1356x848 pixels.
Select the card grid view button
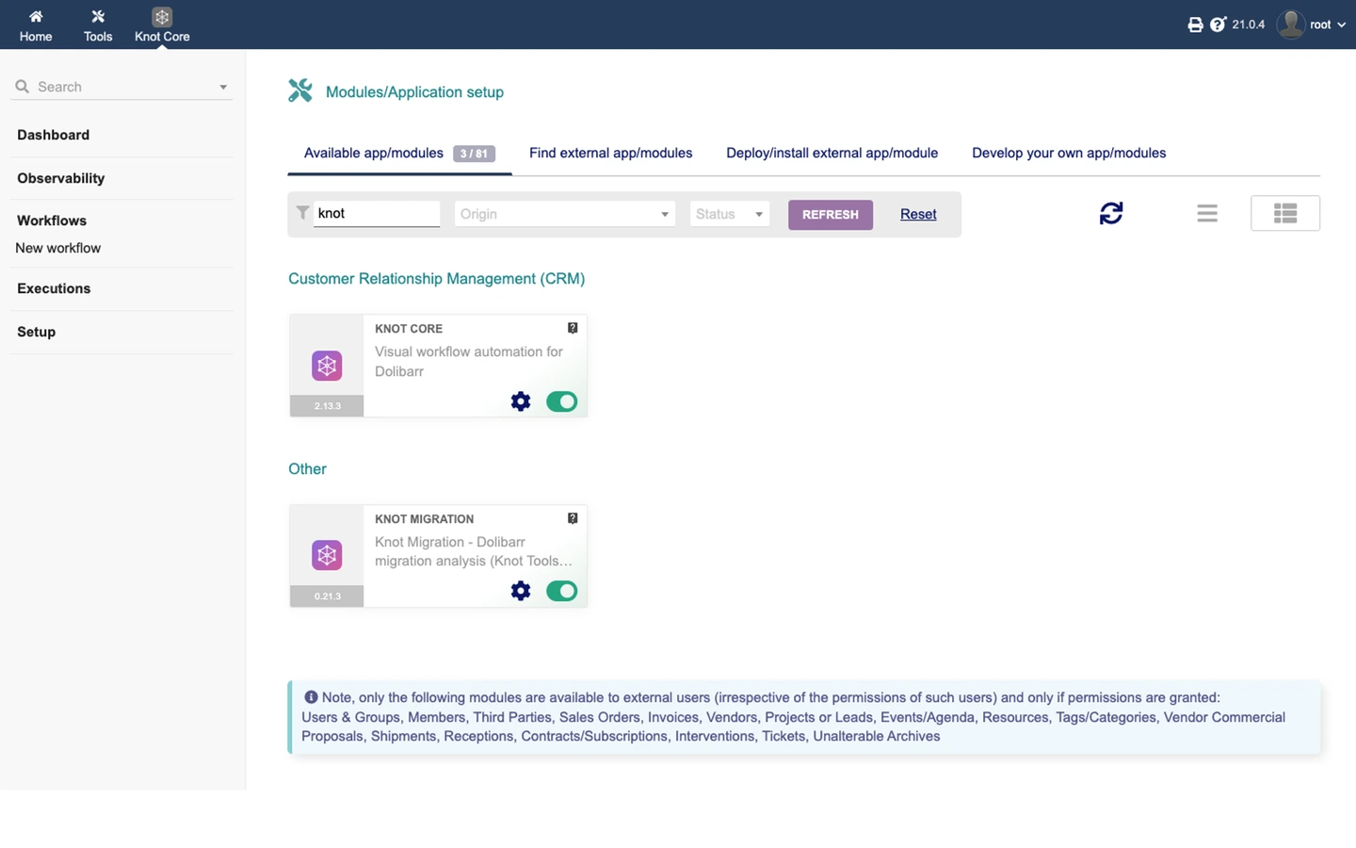pos(1285,213)
